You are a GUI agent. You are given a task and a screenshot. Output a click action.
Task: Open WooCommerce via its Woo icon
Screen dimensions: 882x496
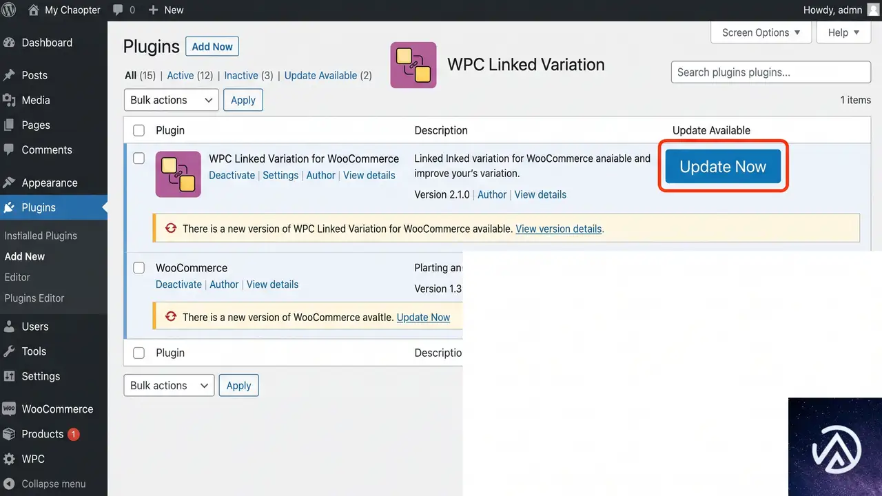(x=9, y=409)
